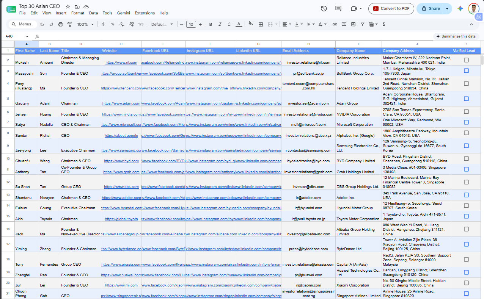Check Verified Lead box for Anthony Tan
The width and height of the screenshot is (484, 299).
[x=466, y=169]
